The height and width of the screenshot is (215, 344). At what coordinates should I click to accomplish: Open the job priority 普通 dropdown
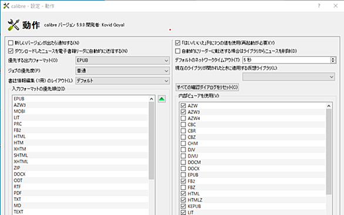click(123, 70)
